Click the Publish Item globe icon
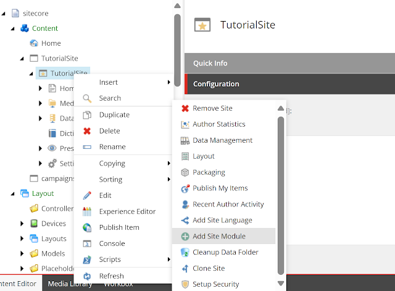This screenshot has height=291, width=395. 87,228
